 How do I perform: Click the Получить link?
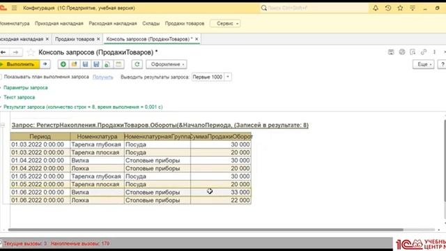tap(103, 77)
